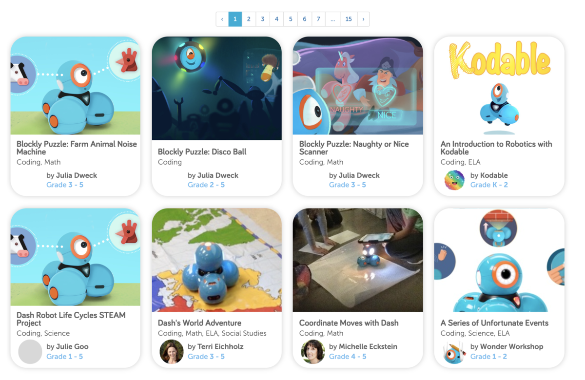This screenshot has width=585, height=380.
Task: Go to next page with right arrow
Action: click(x=363, y=19)
